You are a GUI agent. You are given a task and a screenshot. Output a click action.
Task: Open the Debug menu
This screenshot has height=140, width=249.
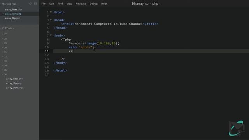pyautogui.click(x=93, y=3)
